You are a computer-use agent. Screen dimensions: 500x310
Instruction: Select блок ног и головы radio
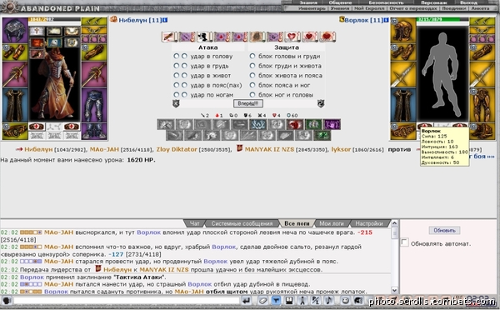(x=252, y=94)
